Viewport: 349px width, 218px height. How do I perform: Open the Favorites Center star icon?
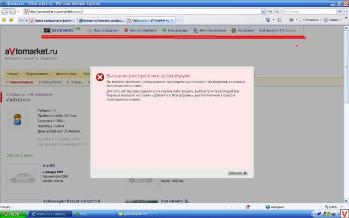pos(4,20)
